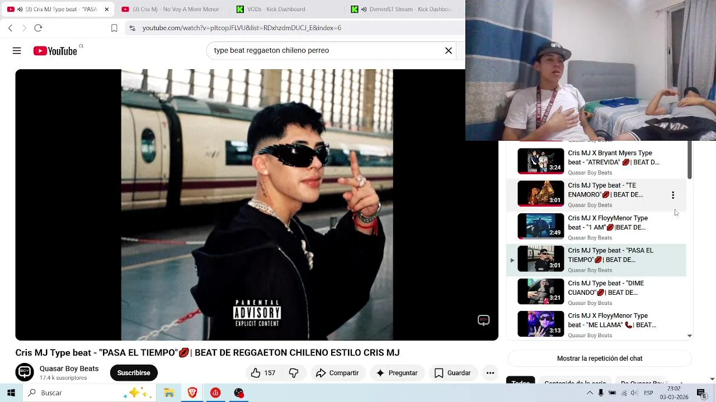Reload the current page
The height and width of the screenshot is (402, 716).
pyautogui.click(x=38, y=28)
